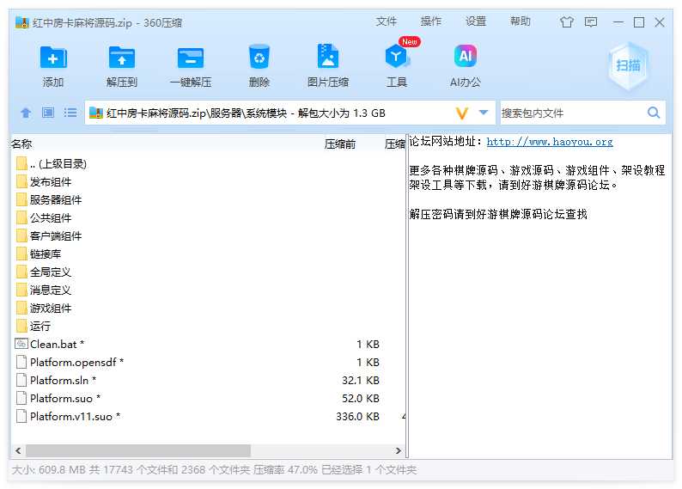Click the 发布组件 folder icon
Viewport: 682px width, 489px height.
click(x=21, y=182)
